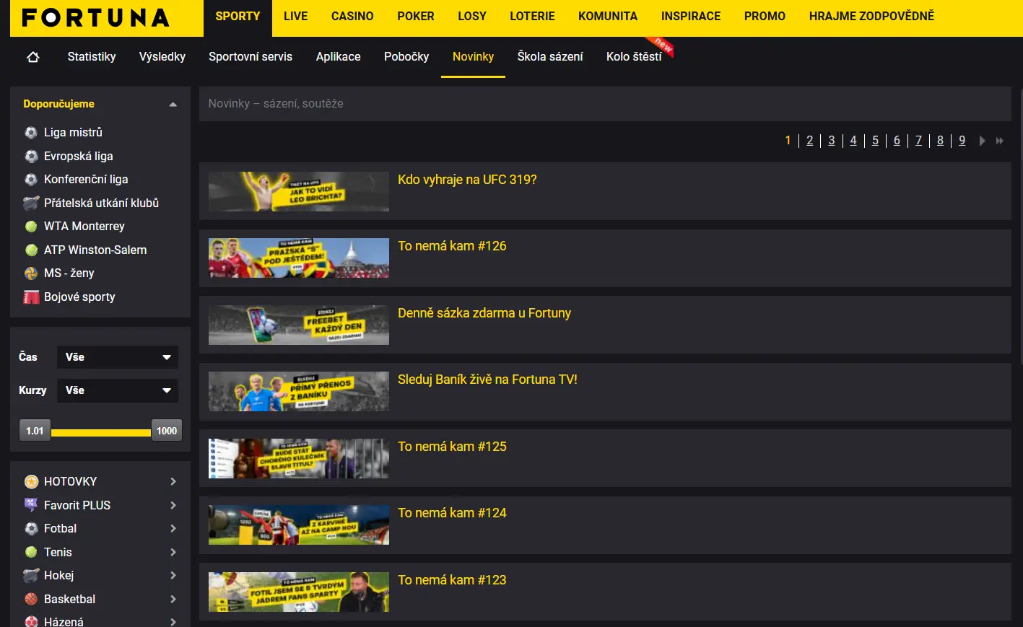
Task: Click the hockey icon beside Hokej
Action: tap(31, 576)
